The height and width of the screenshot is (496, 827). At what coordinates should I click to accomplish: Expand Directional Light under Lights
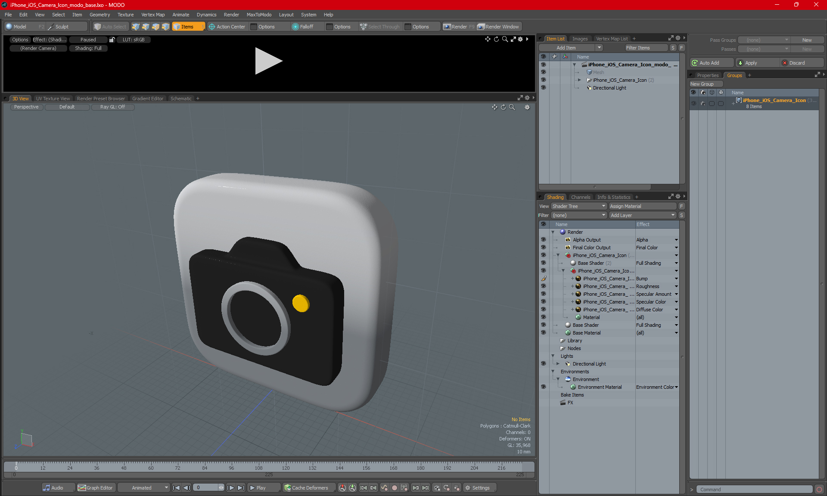pyautogui.click(x=558, y=364)
